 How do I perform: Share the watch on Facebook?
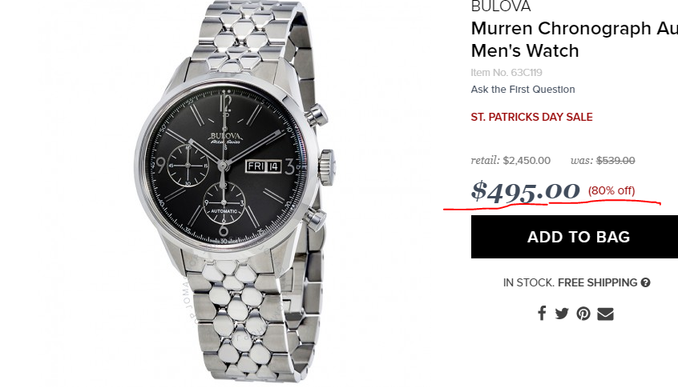(x=542, y=313)
